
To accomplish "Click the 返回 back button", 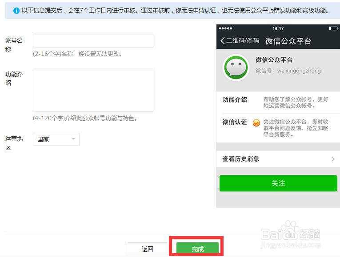I will click(148, 249).
